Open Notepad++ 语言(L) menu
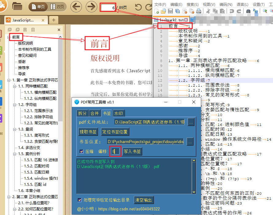The image size is (273, 215). [x=242, y=5]
